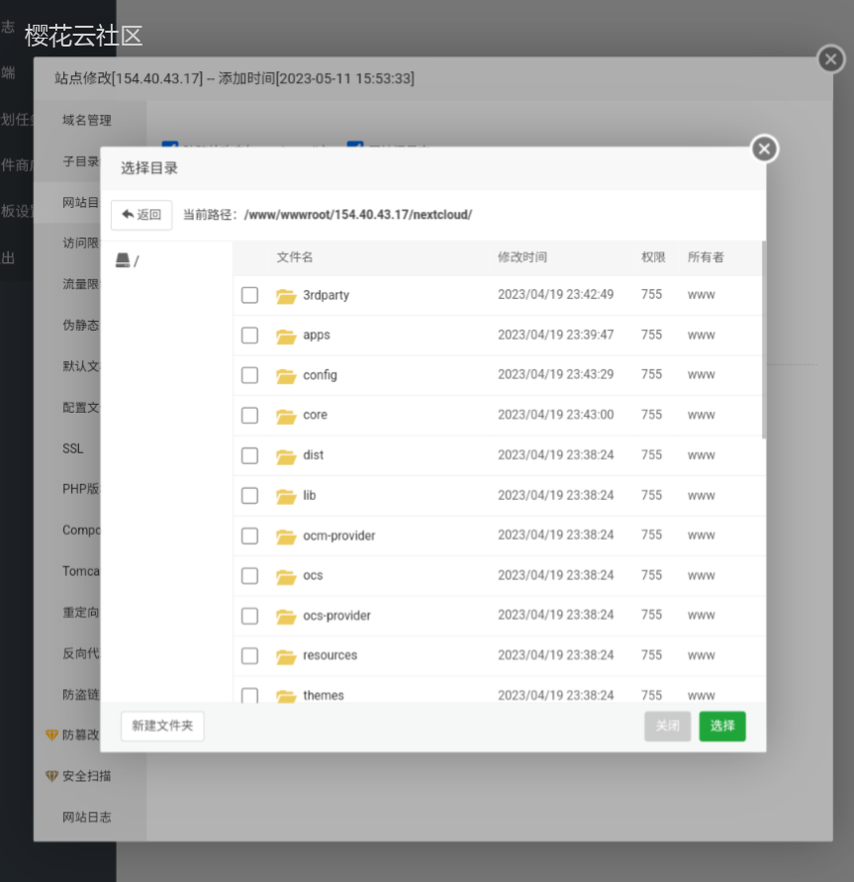Tick the checkbox for core folder

[249, 416]
